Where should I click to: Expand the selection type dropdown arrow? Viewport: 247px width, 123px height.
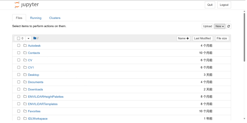(28, 38)
